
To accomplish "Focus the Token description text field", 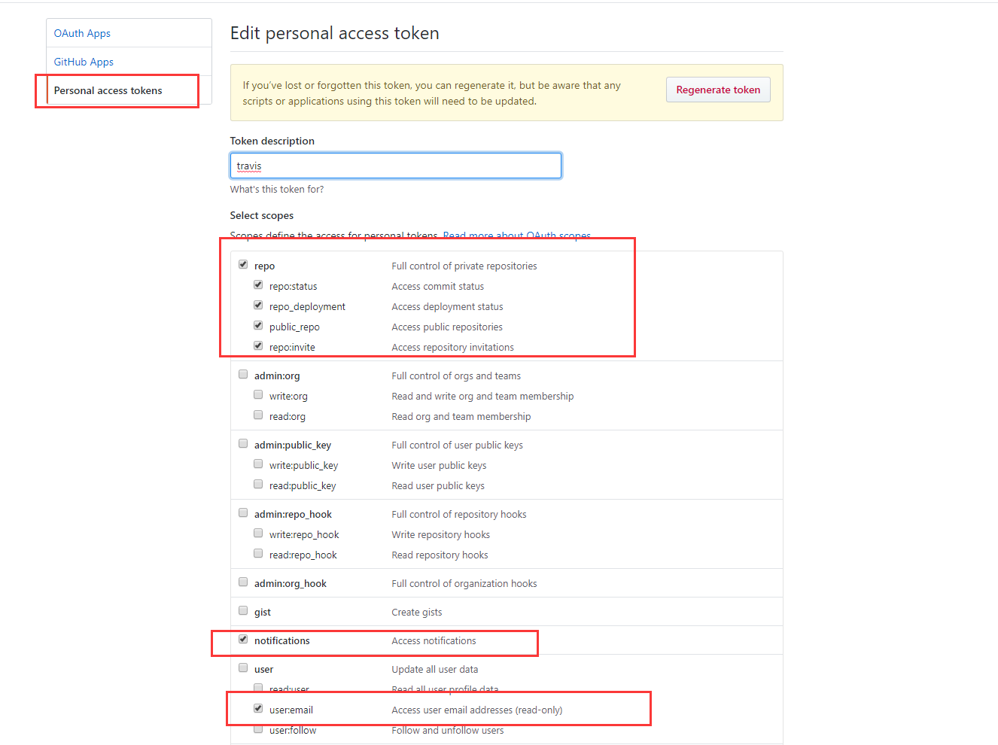I will point(396,166).
